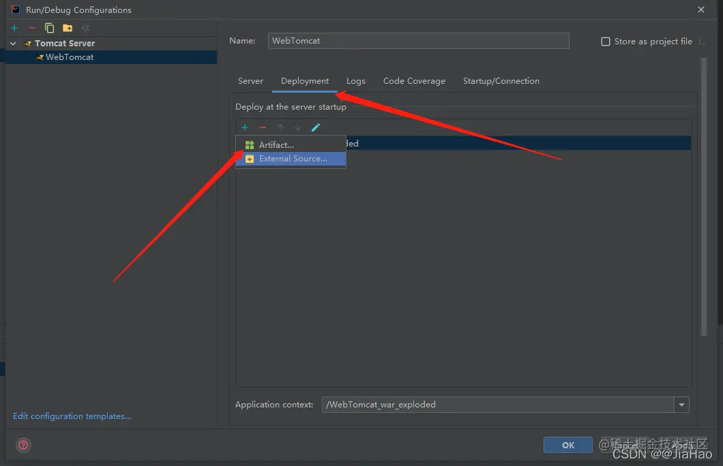Screen dimensions: 723x466
Task: Move the deployment item down
Action: (x=298, y=127)
